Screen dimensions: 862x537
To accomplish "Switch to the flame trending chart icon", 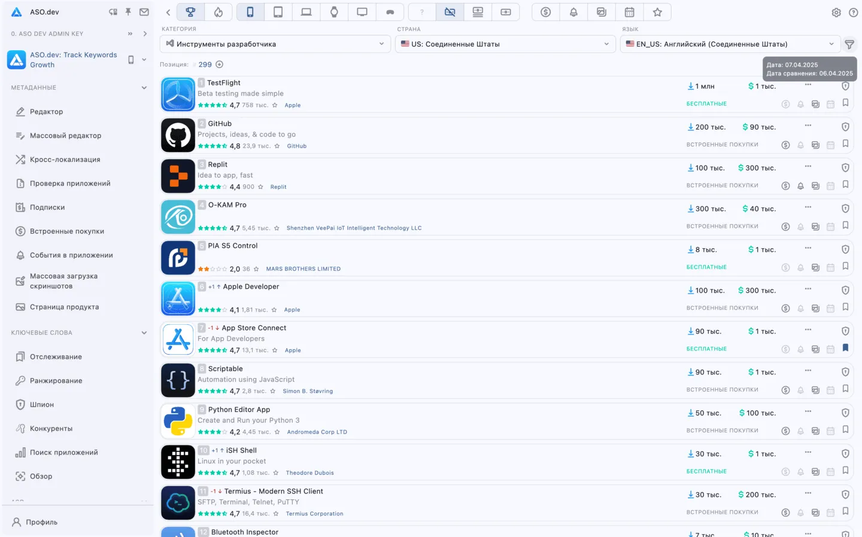I will tap(218, 12).
